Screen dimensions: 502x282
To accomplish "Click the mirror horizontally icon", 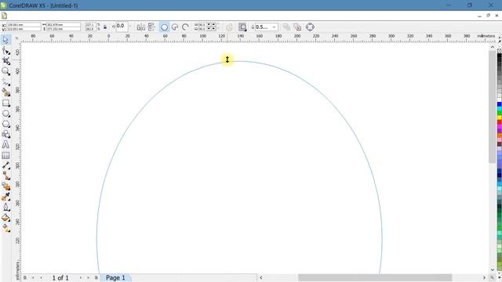I will click(x=141, y=27).
